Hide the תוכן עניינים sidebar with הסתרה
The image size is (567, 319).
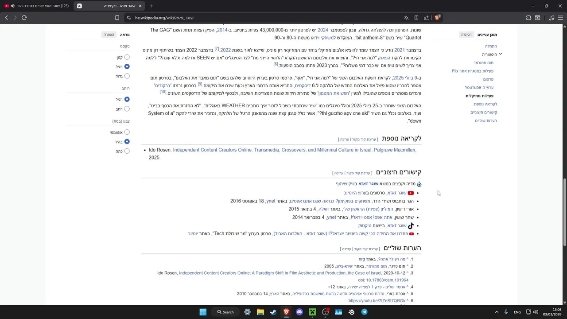point(466,35)
